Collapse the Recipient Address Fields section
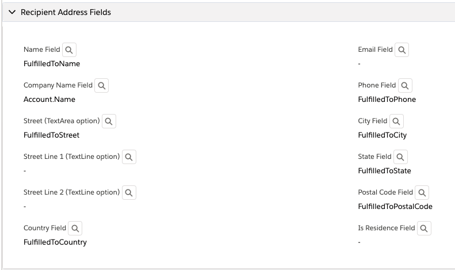 [x=12, y=12]
